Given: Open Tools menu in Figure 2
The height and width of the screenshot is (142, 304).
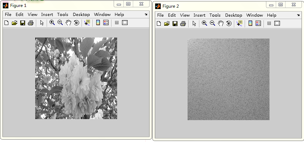Looking at the screenshot, I should [x=215, y=15].
